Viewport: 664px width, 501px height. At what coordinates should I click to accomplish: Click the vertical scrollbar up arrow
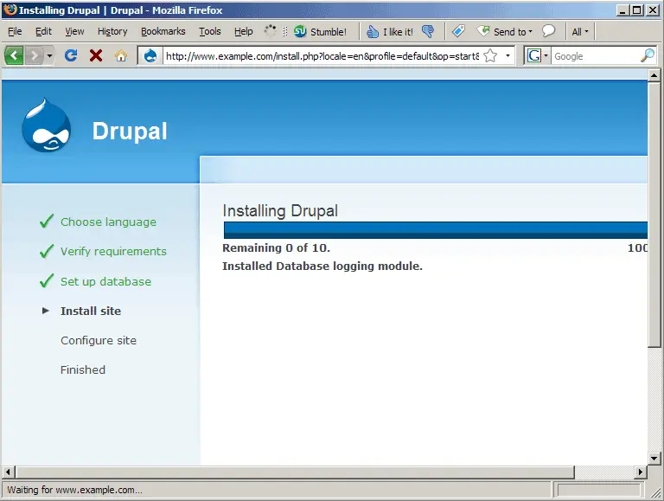(x=654, y=75)
